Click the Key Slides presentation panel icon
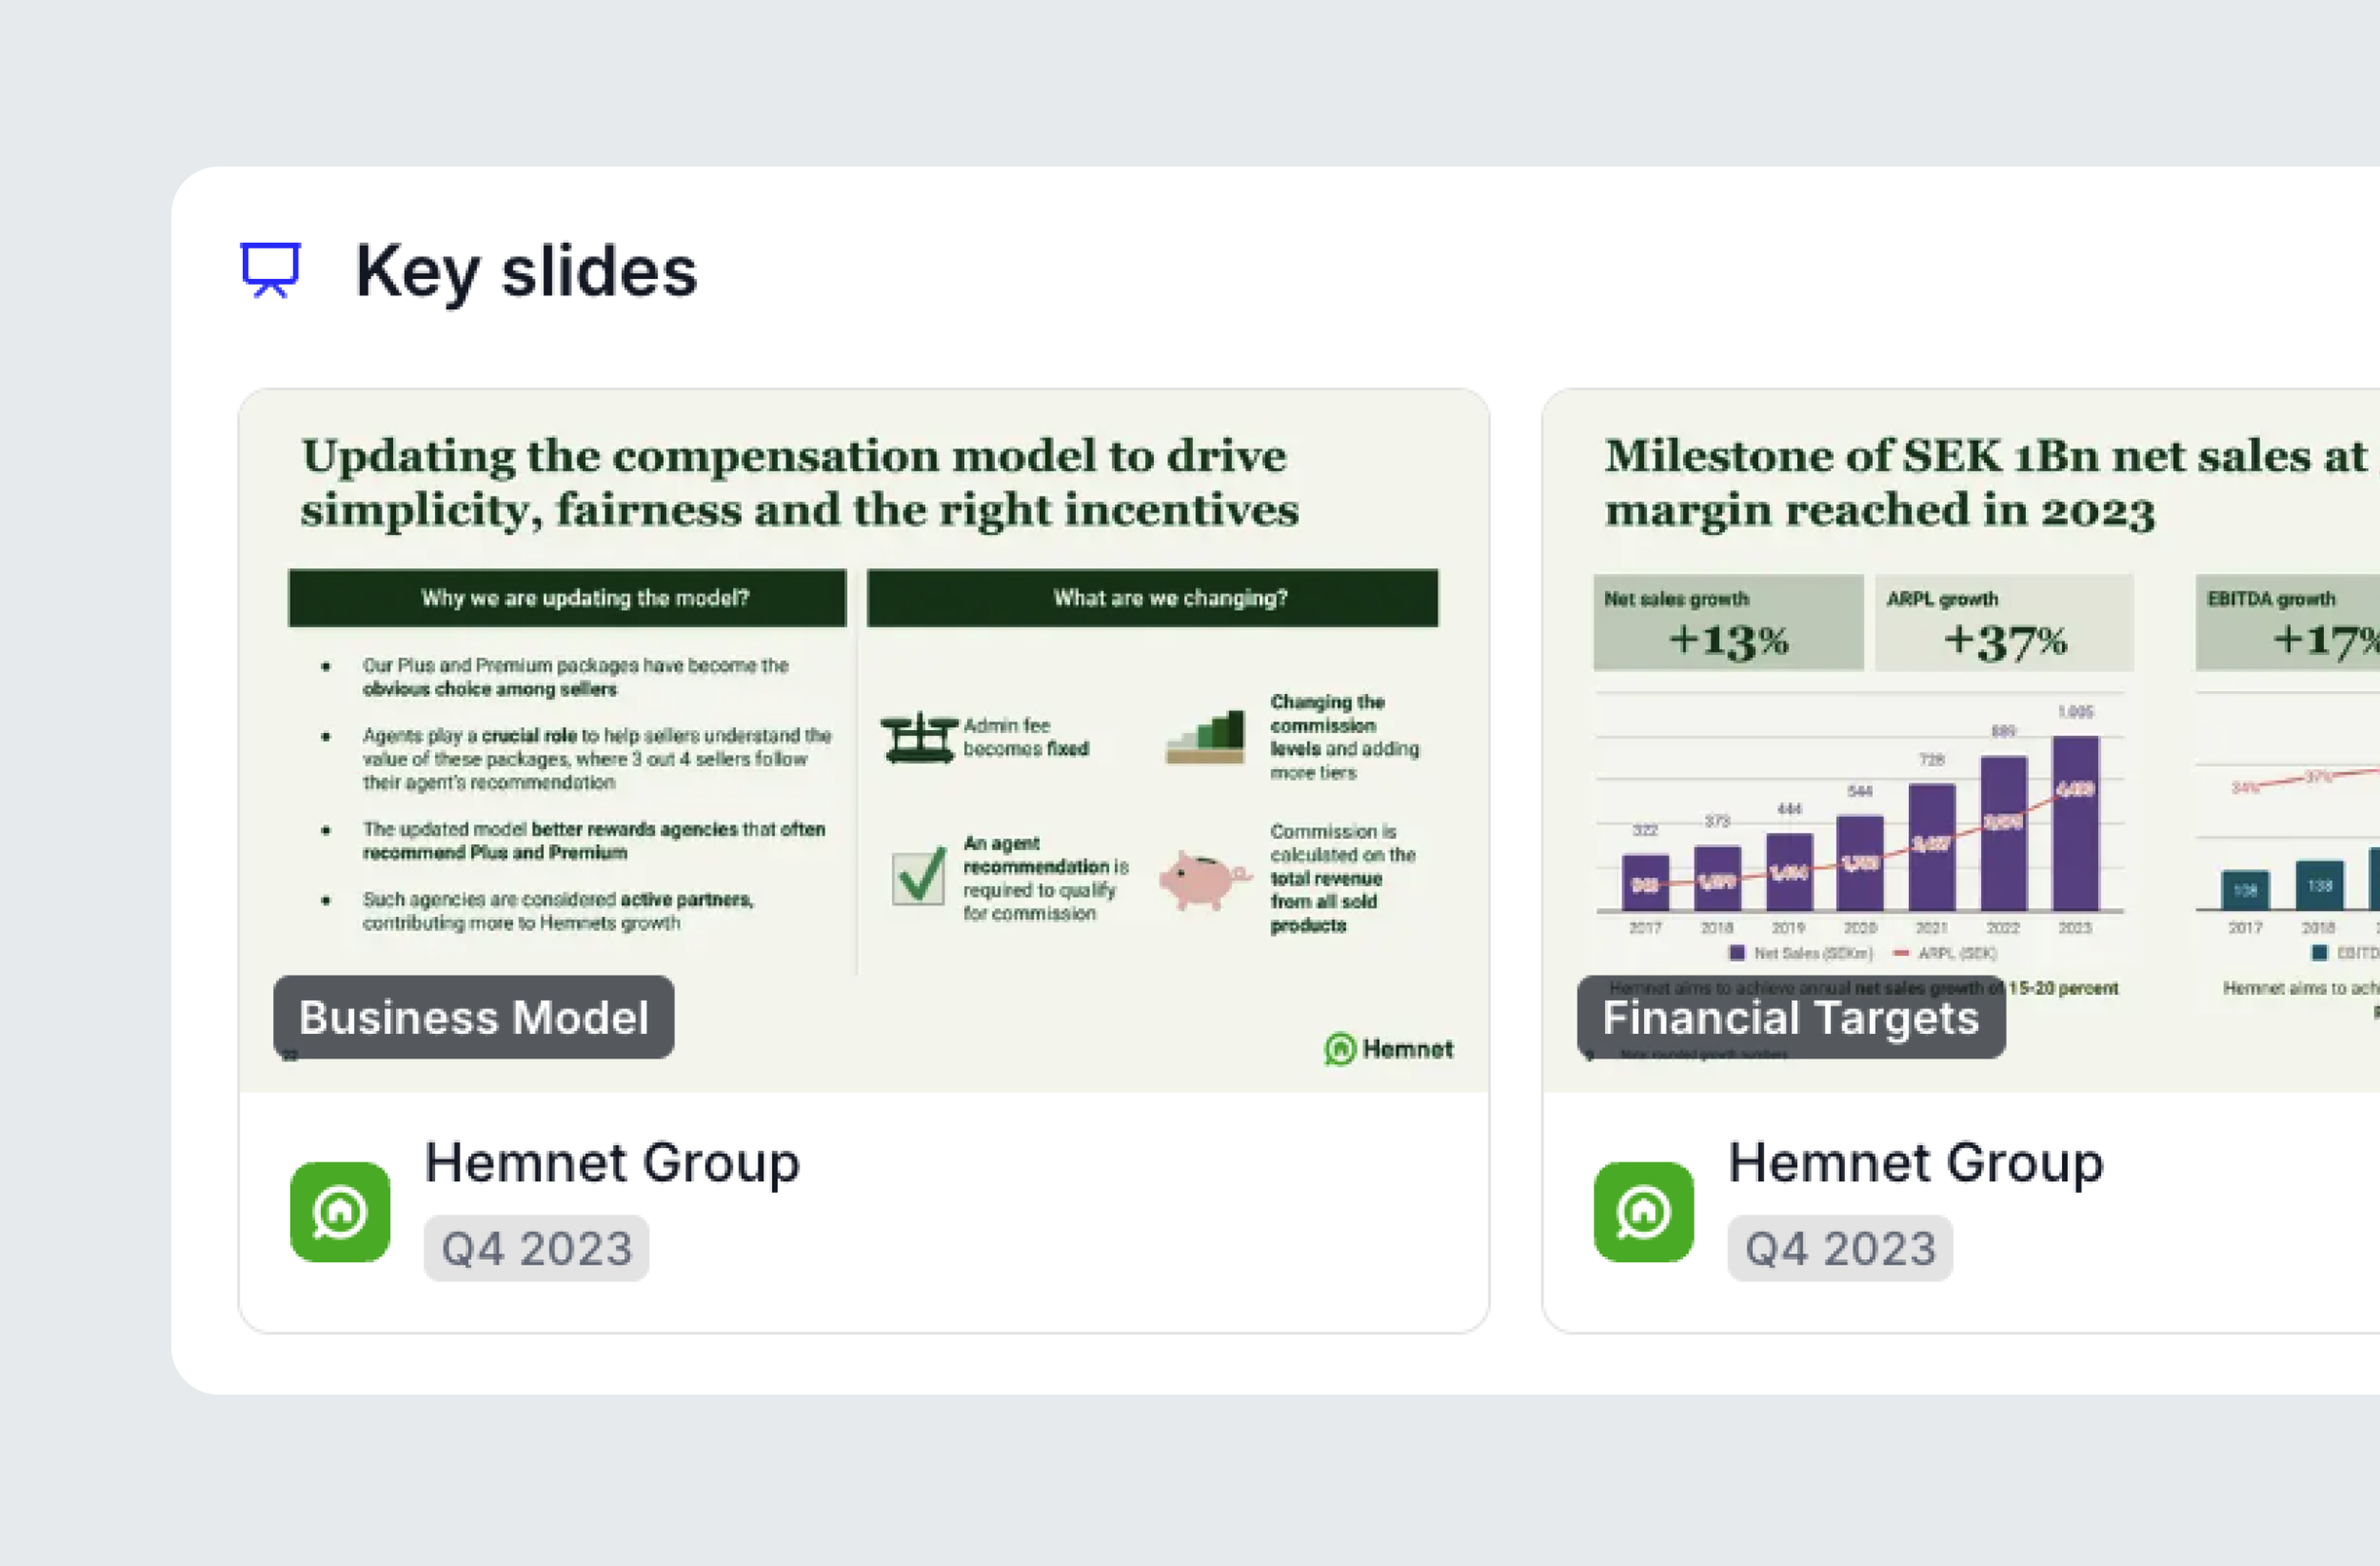This screenshot has height=1566, width=2380. [271, 271]
